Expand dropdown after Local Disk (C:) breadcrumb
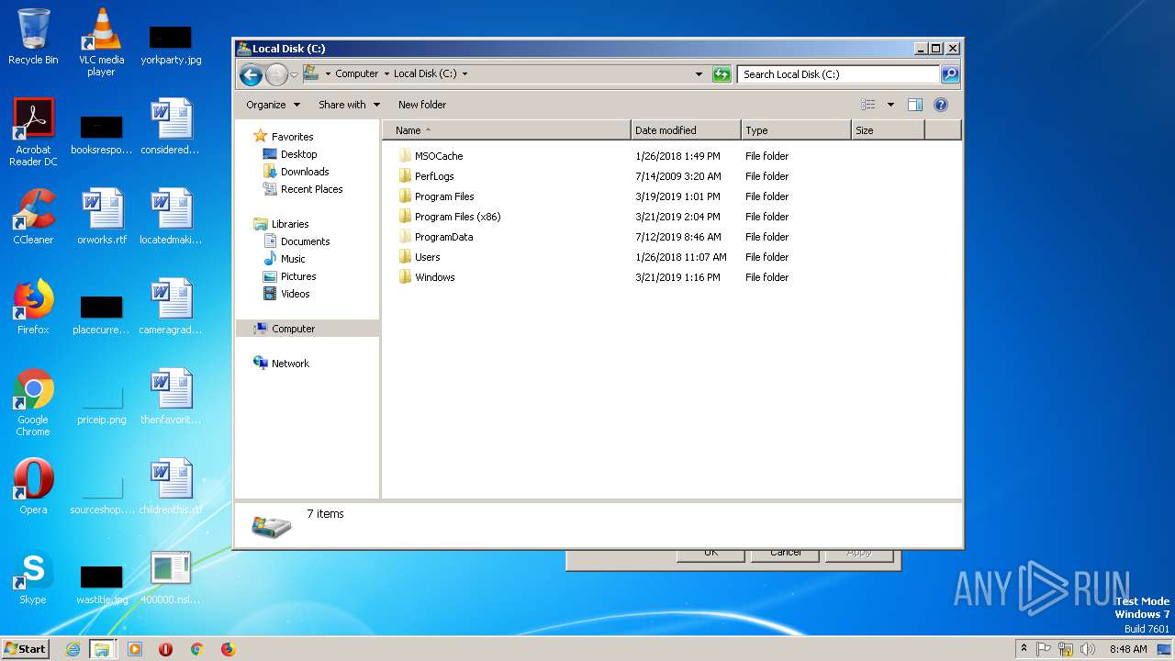 [464, 74]
